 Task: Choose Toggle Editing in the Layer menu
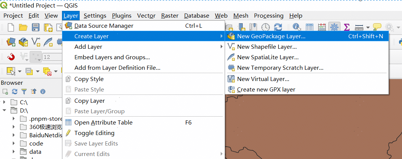94,133
